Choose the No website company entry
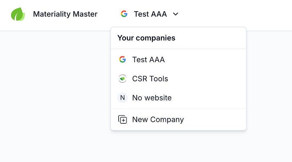 tap(152, 98)
